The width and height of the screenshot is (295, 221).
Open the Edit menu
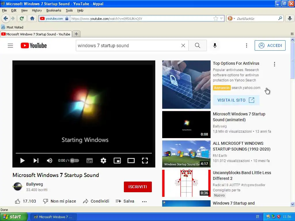point(14,10)
